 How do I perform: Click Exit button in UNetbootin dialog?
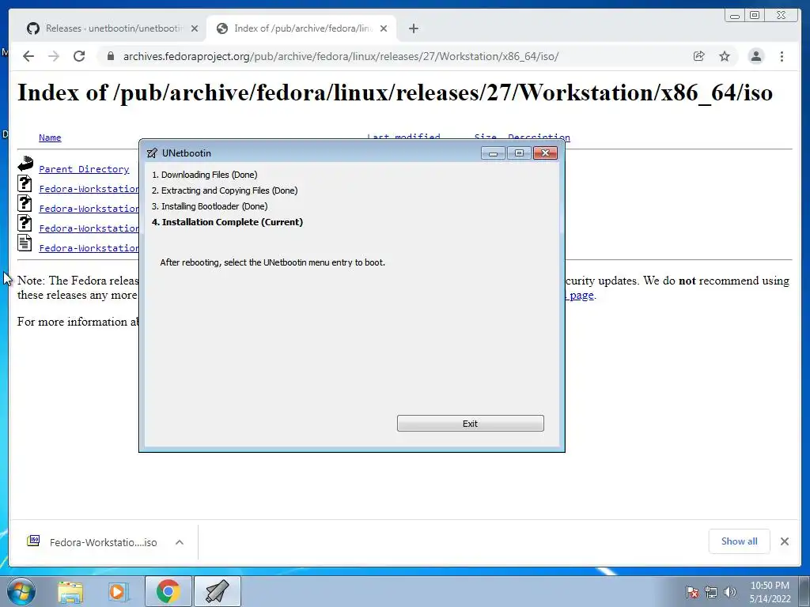pos(470,424)
